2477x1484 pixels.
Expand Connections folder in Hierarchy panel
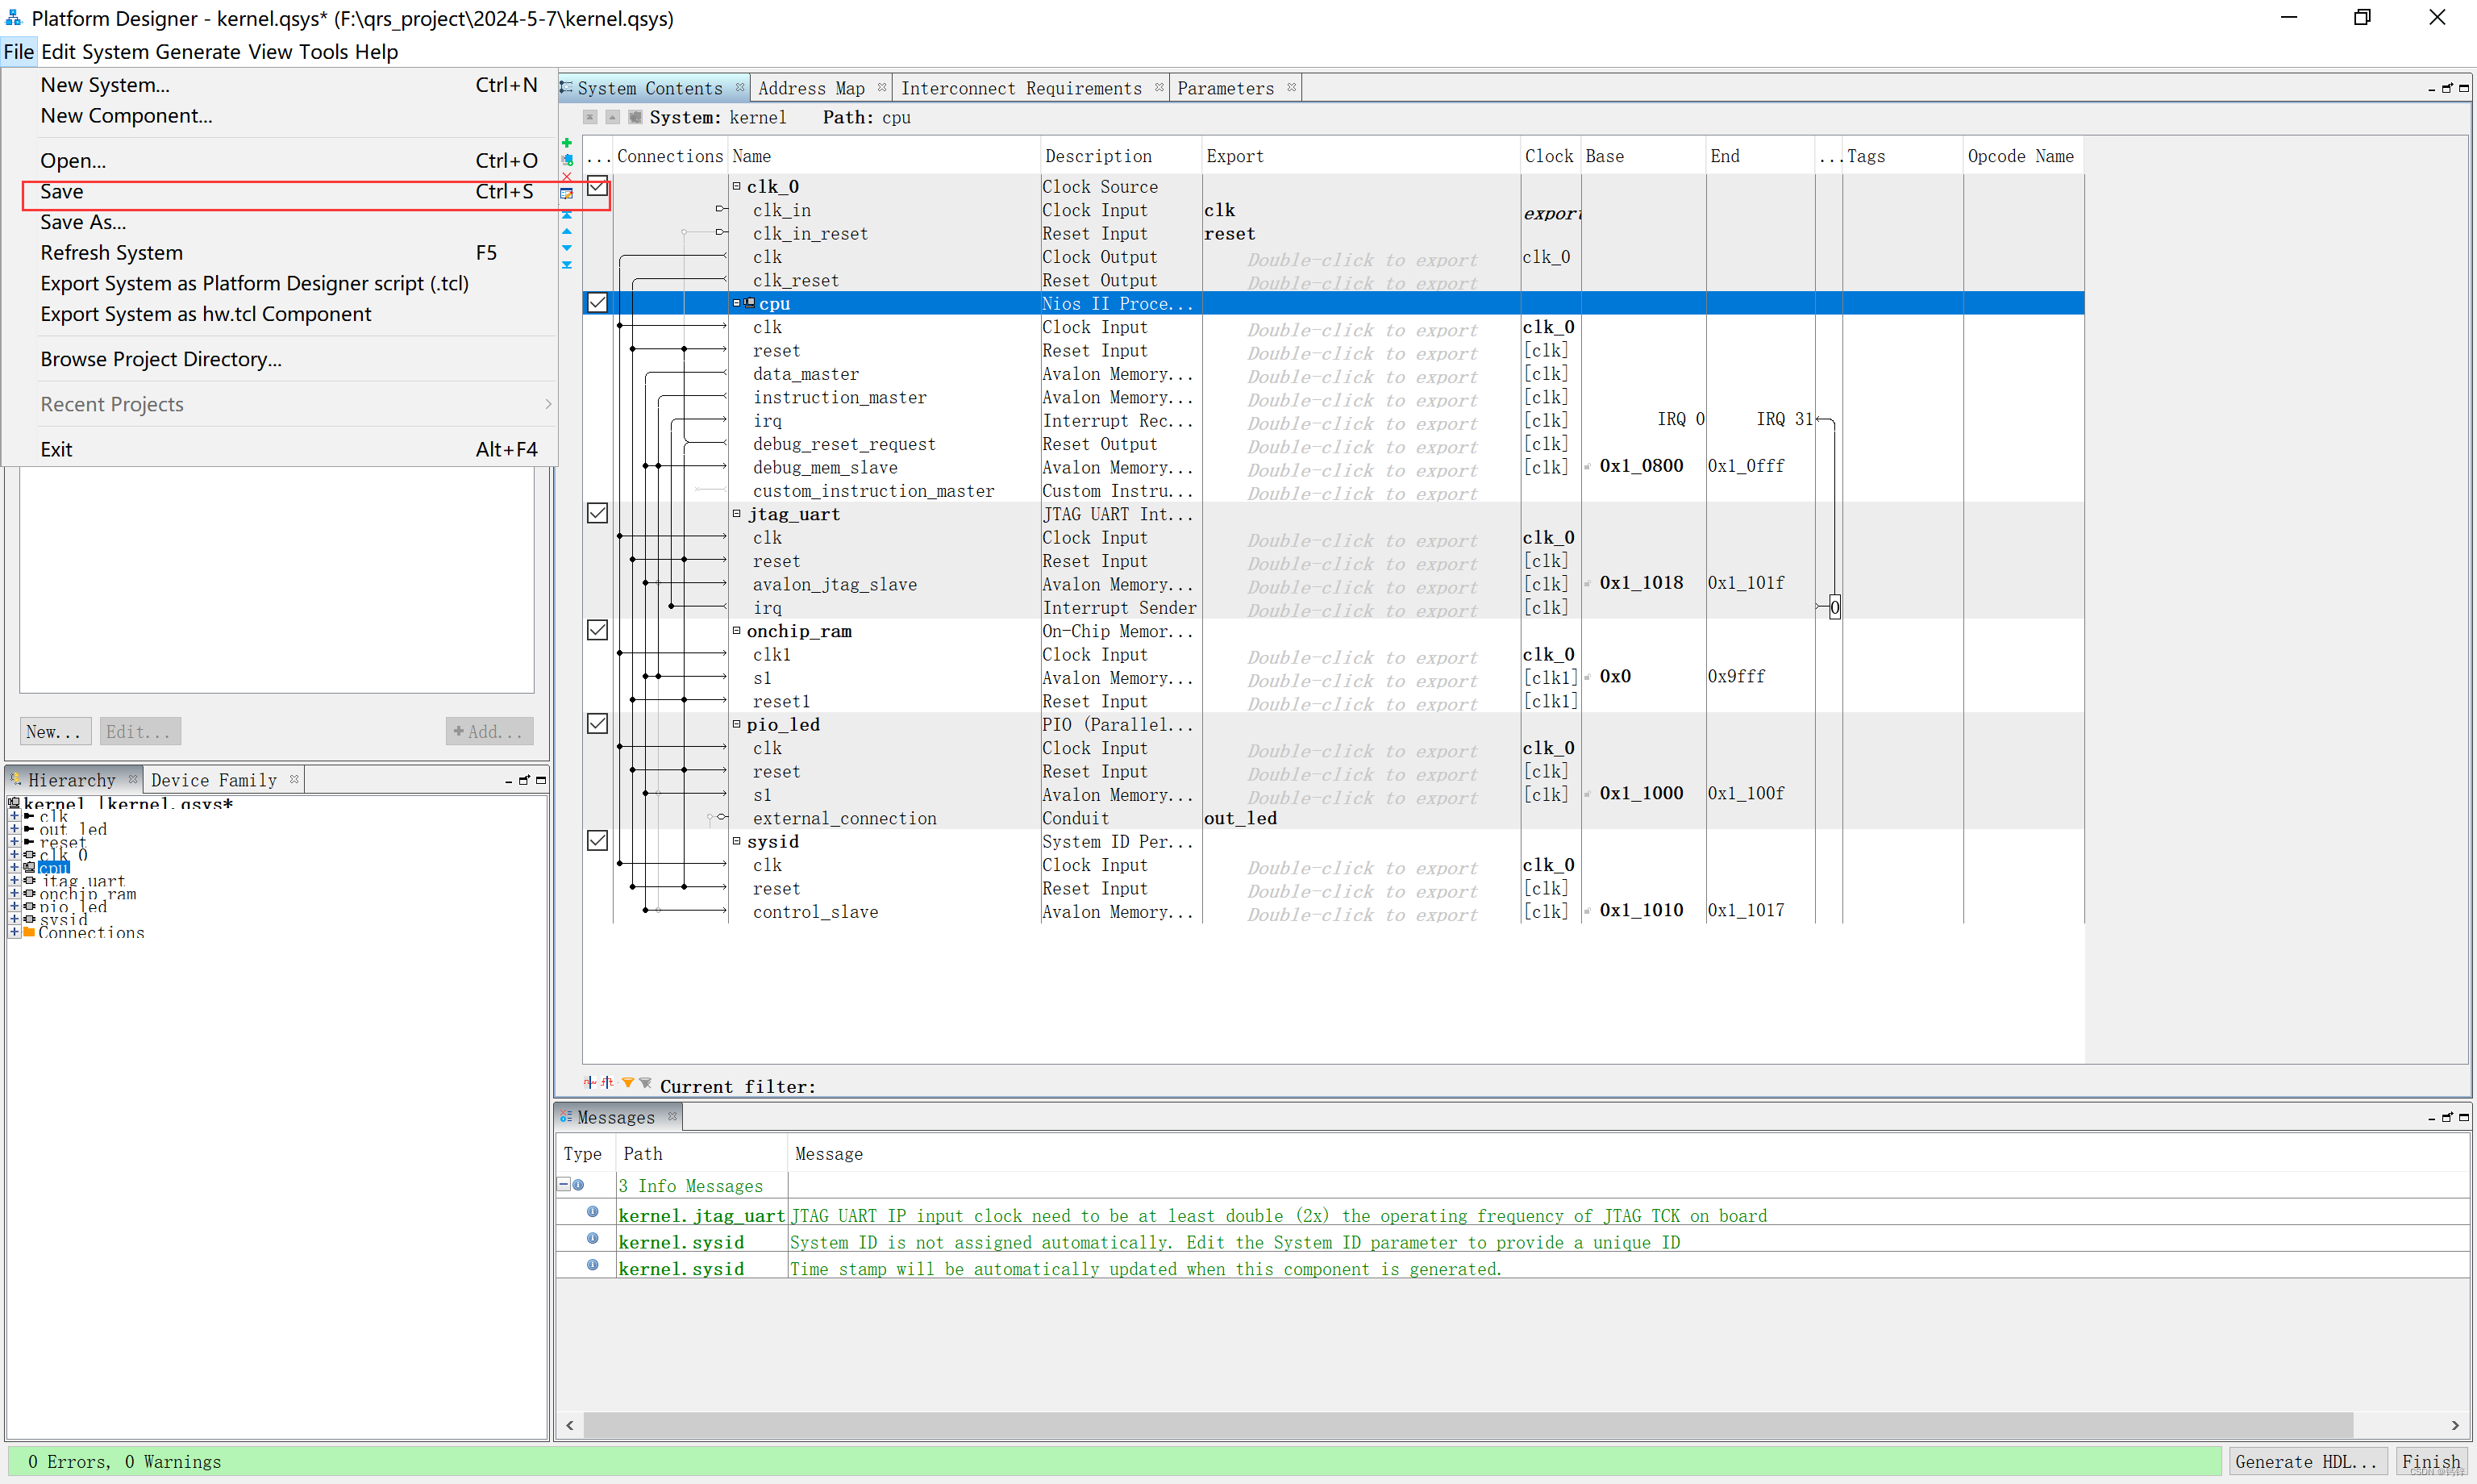click(14, 932)
